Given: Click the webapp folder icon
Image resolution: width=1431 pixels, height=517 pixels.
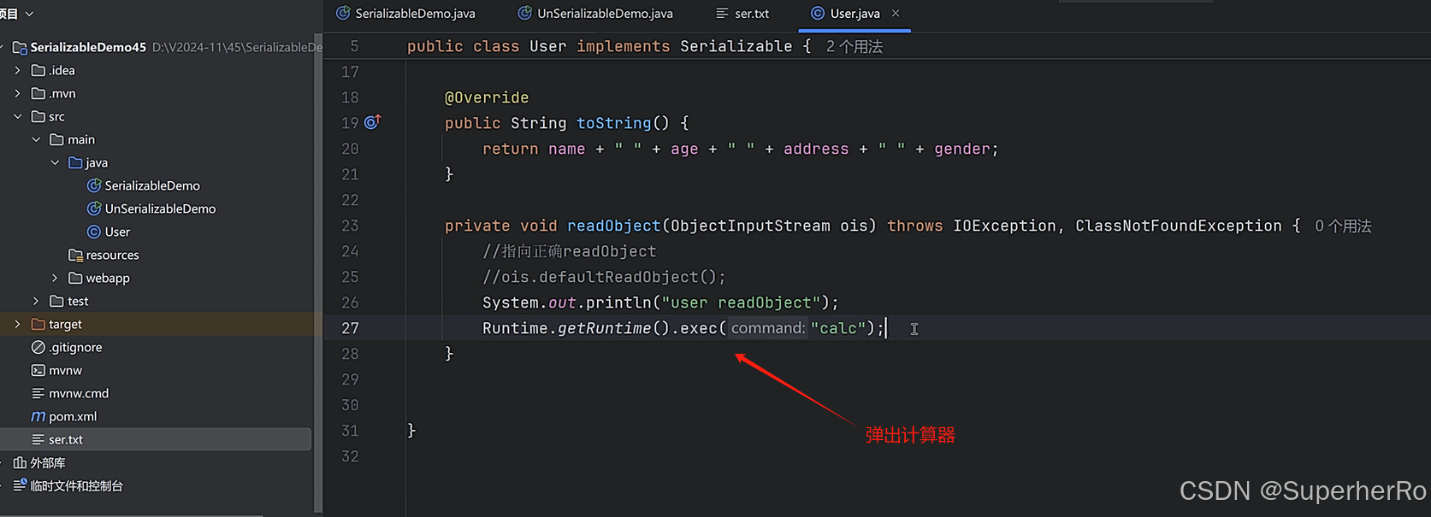Looking at the screenshot, I should click(75, 278).
